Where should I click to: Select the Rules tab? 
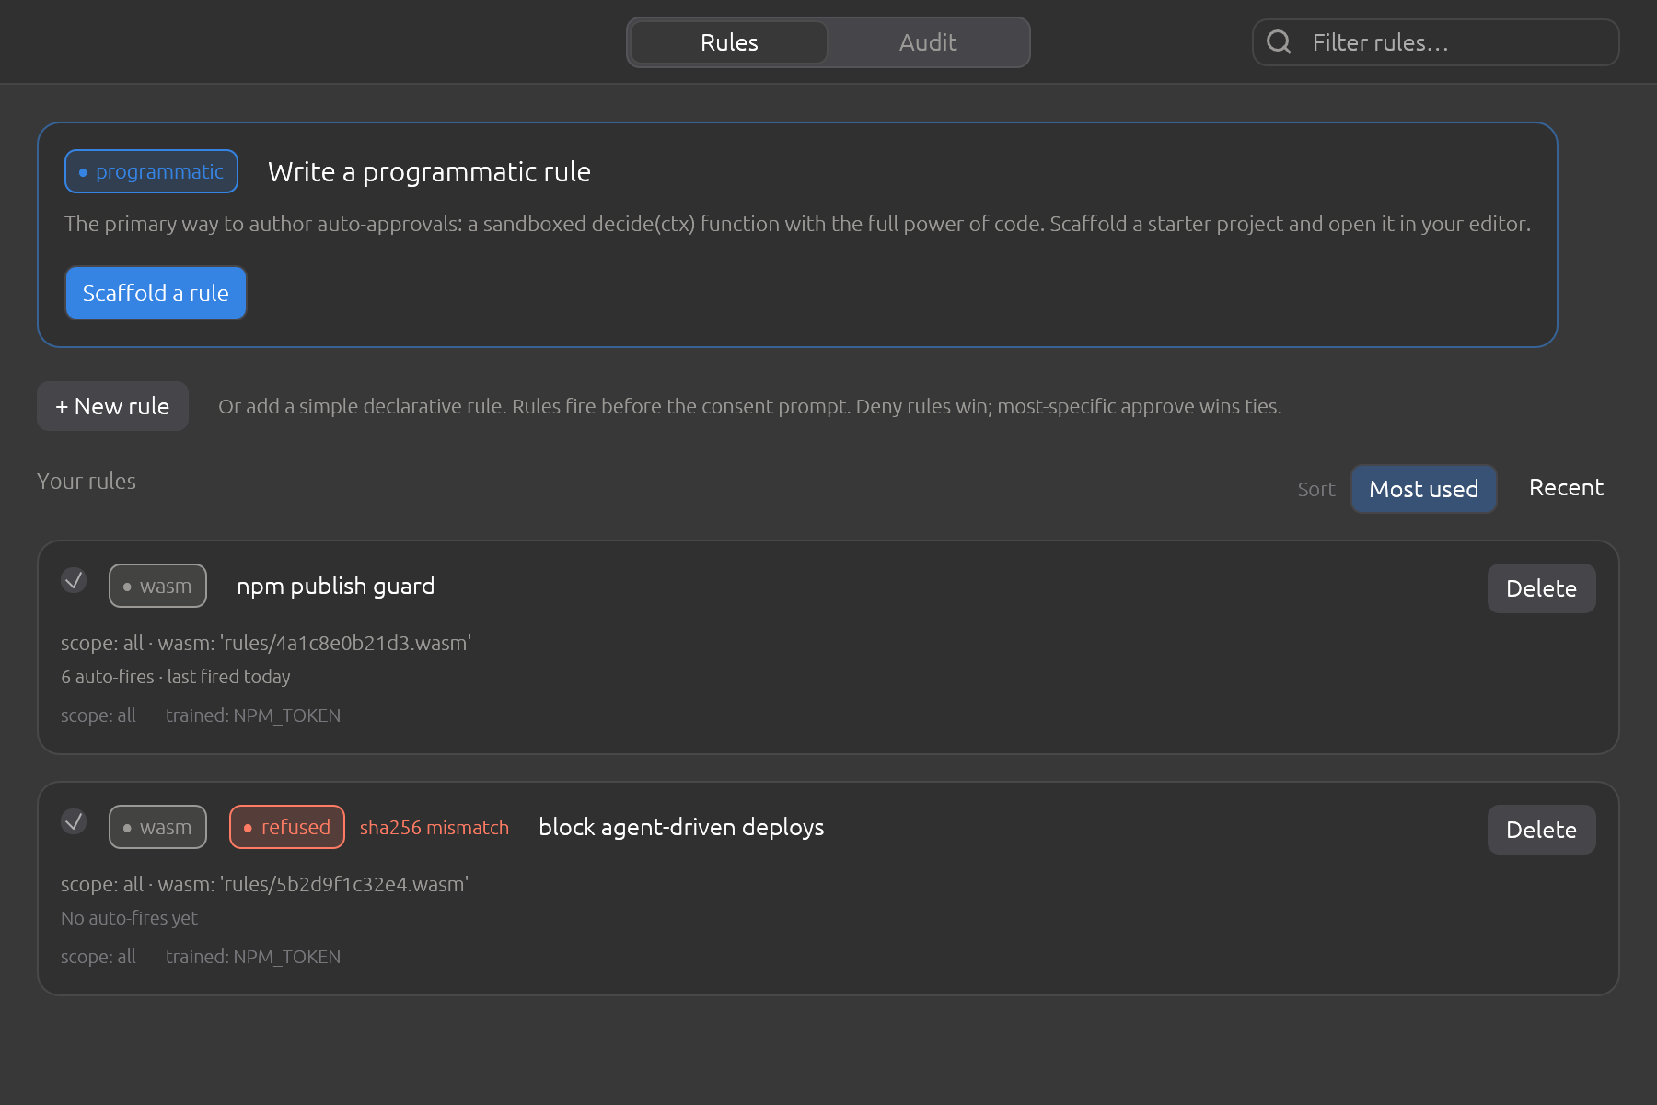coord(729,42)
